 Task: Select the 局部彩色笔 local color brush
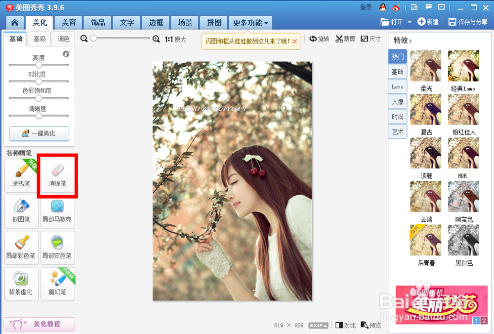pyautogui.click(x=21, y=248)
